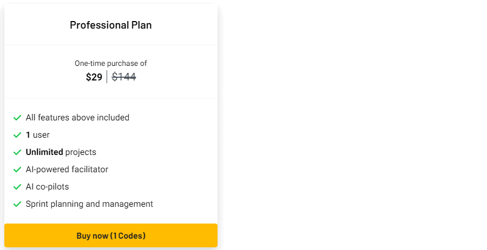This screenshot has height=250, width=487.
Task: Click the checkmark beside AI co-pilots
Action: tap(17, 187)
